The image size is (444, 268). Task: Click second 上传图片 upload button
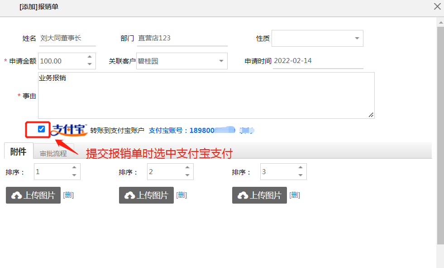146,195
